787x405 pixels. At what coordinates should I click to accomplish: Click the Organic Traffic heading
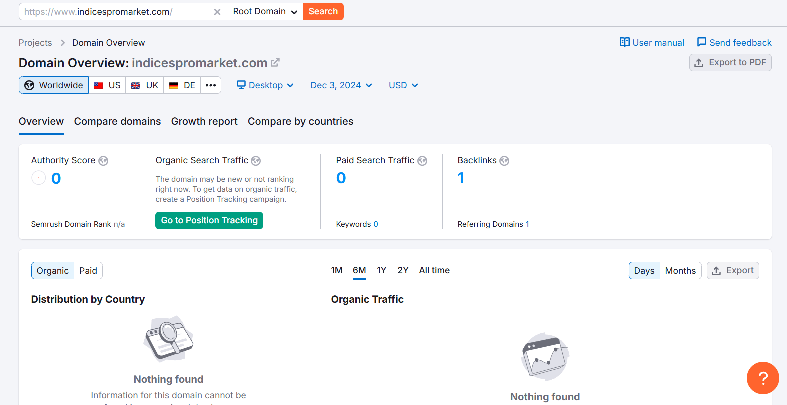pyautogui.click(x=367, y=299)
